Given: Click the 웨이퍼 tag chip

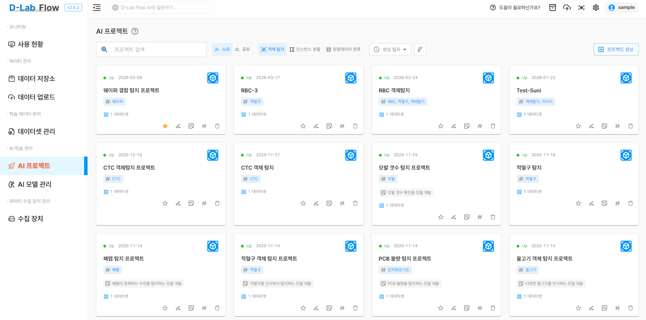Looking at the screenshot, I should tap(114, 102).
